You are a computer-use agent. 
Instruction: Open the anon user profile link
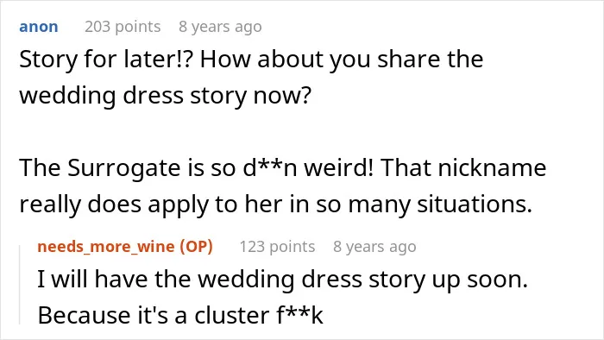point(39,27)
